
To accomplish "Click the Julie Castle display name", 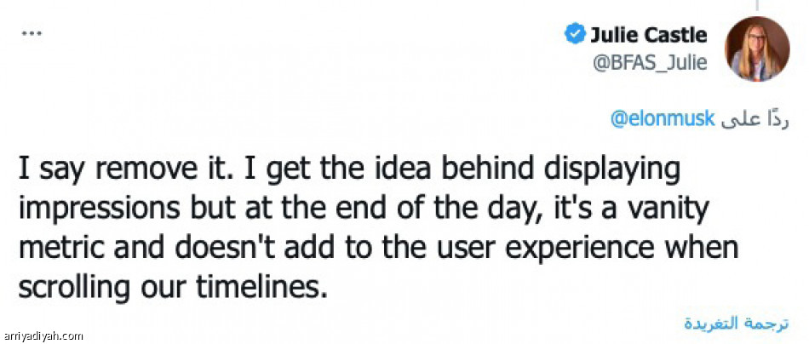I will pyautogui.click(x=648, y=35).
